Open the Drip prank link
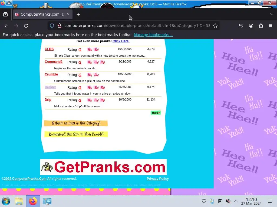This screenshot has width=277, height=207. [x=48, y=100]
